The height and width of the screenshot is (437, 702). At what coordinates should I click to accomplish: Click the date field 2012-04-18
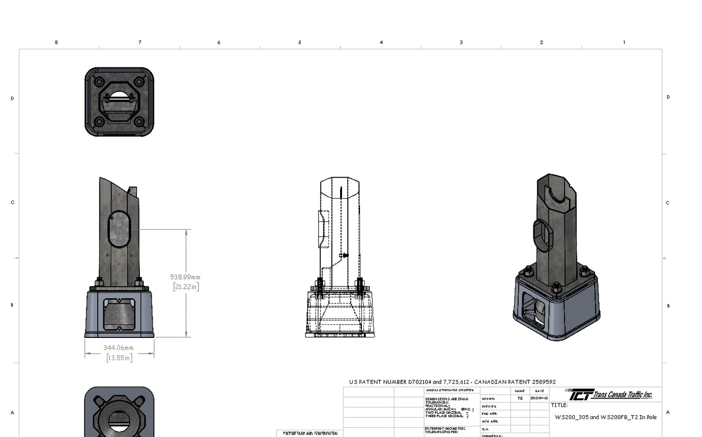point(539,398)
